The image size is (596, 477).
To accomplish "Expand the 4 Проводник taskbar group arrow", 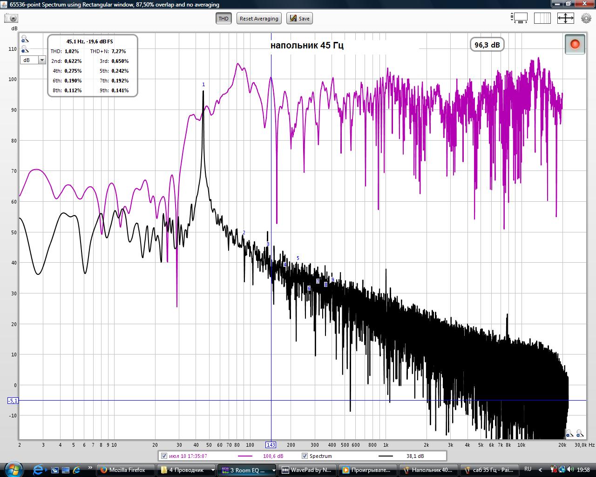I will (x=213, y=470).
